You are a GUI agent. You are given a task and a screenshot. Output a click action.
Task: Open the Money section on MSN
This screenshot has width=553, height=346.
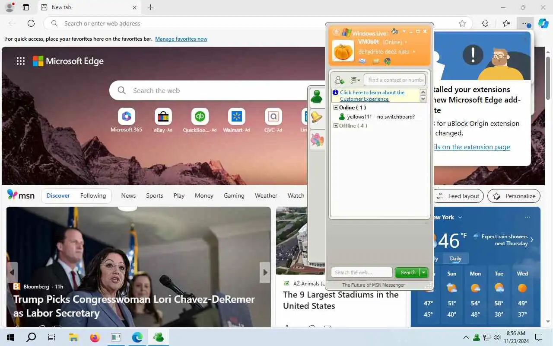click(x=204, y=195)
